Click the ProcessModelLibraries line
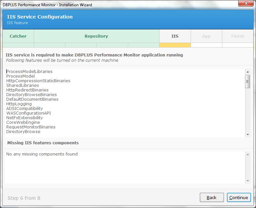Viewport: 256px width, 208px height. tap(29, 71)
